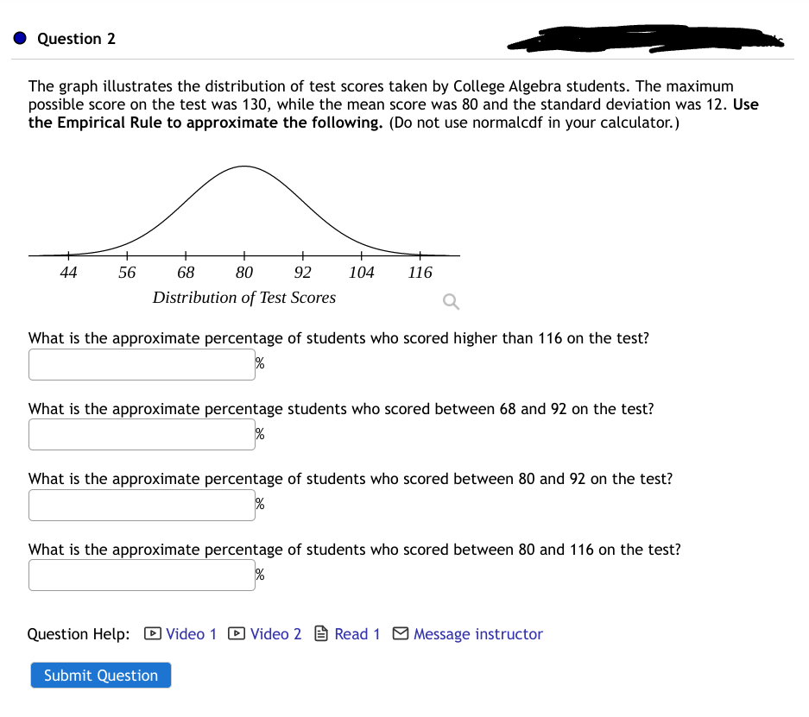Click the envelope icon before Message instructor
Image resolution: width=809 pixels, height=717 pixels.
[400, 633]
